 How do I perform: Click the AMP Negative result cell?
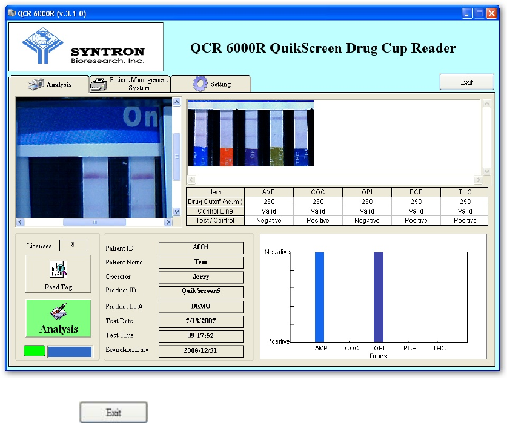click(269, 221)
